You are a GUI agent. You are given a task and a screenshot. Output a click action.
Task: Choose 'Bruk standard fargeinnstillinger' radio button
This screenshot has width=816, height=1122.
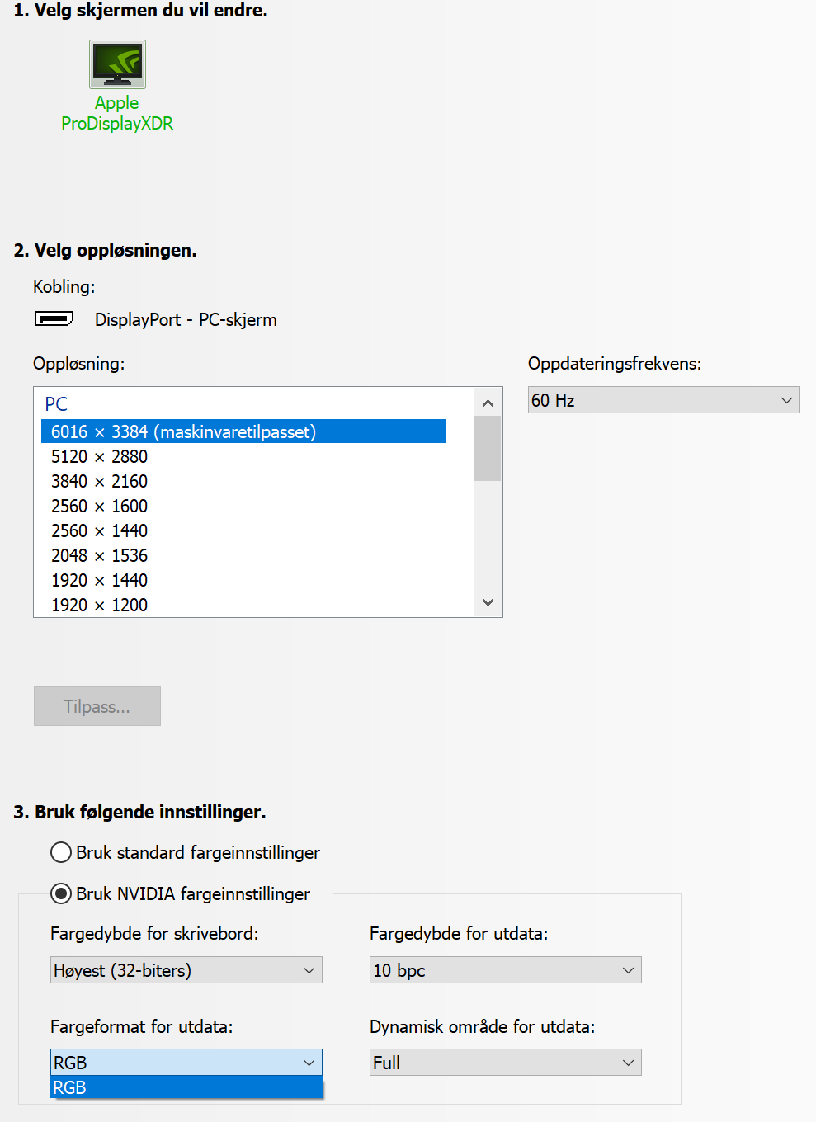61,852
